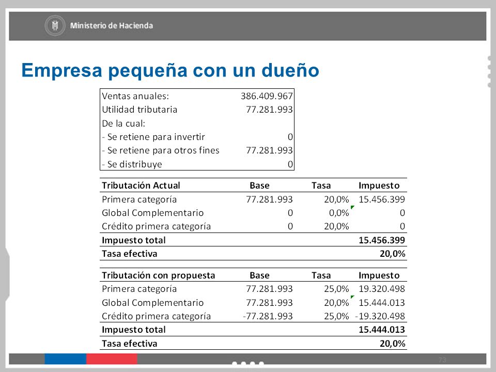Click the 'Tributación Actual' table heading

[x=141, y=185]
